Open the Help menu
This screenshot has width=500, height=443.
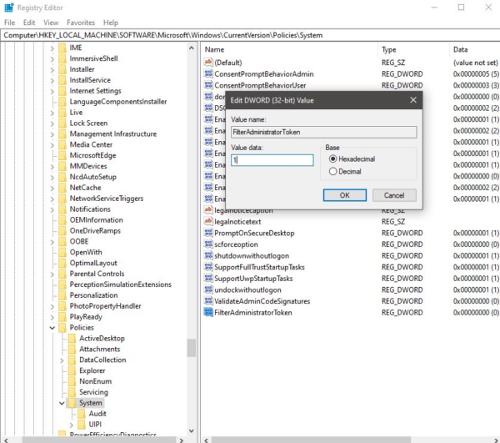(111, 23)
